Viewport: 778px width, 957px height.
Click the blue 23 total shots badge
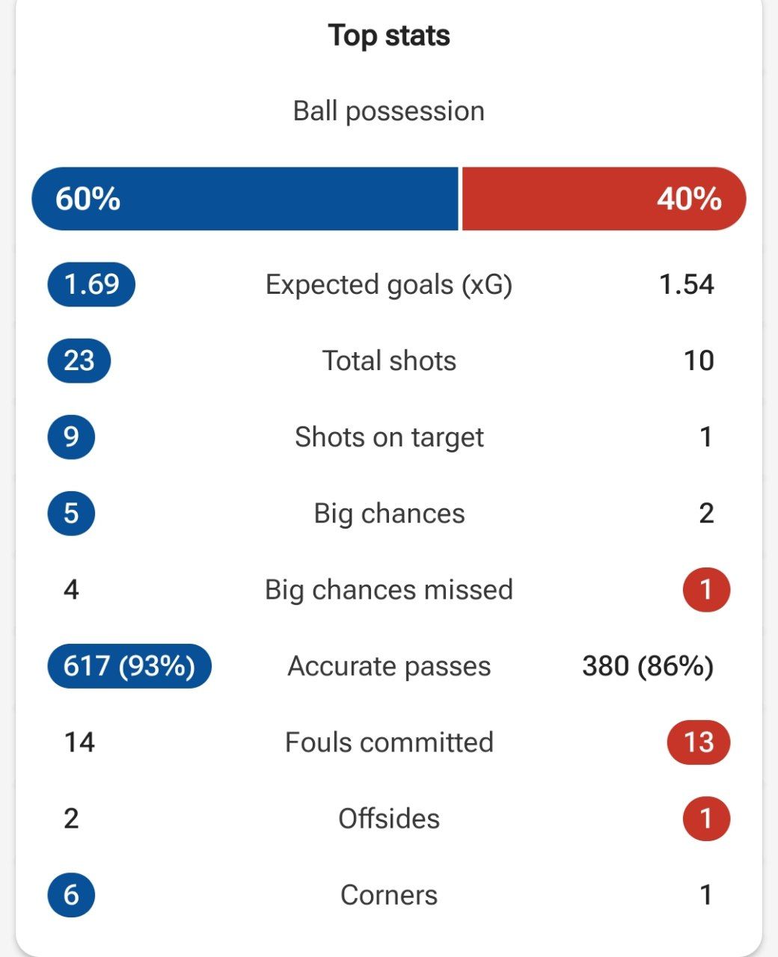coord(79,361)
